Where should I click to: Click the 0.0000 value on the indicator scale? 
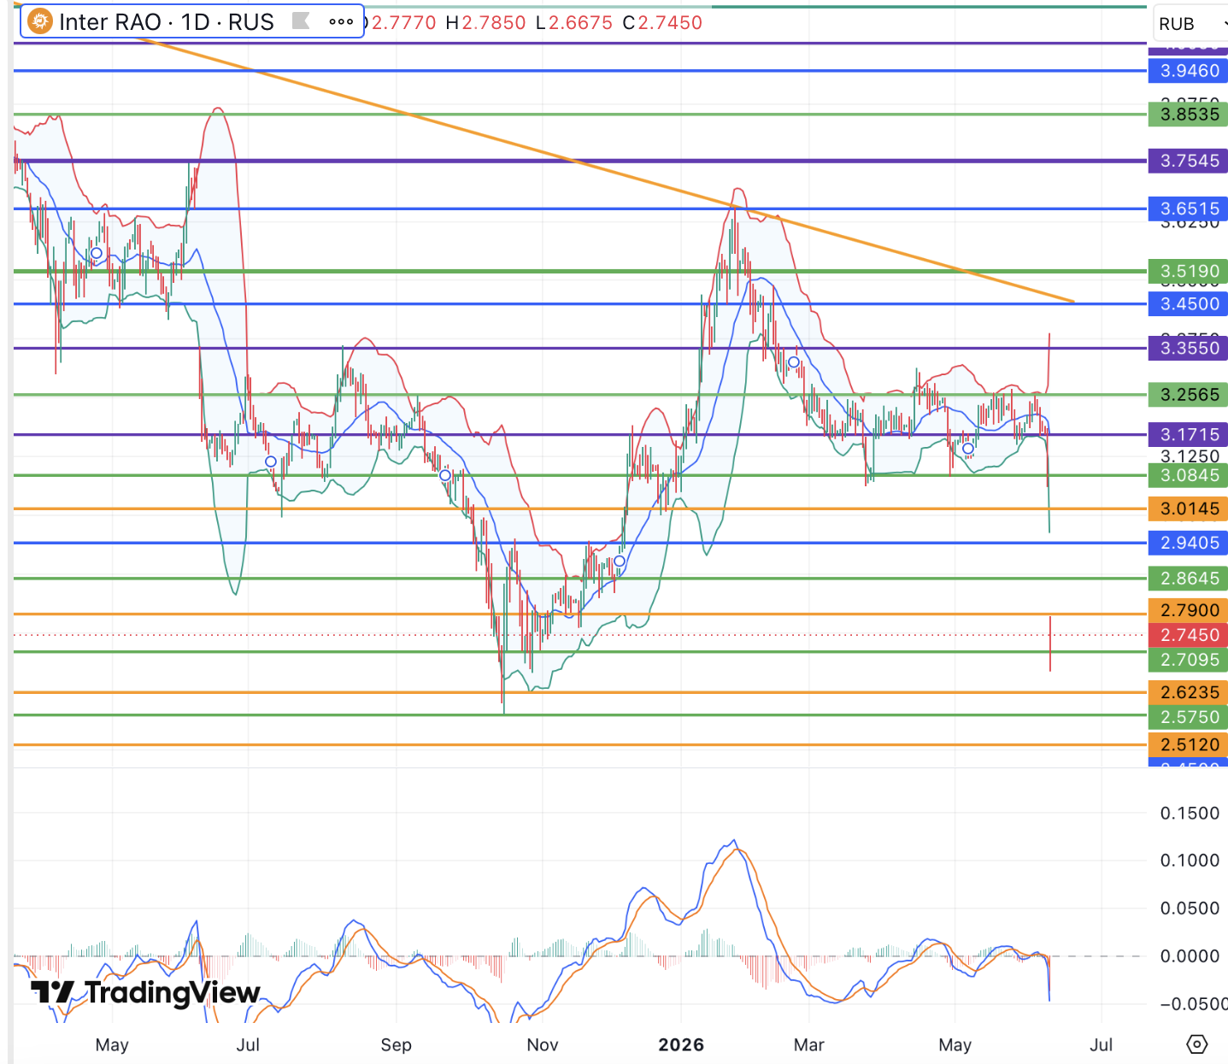pos(1190,956)
